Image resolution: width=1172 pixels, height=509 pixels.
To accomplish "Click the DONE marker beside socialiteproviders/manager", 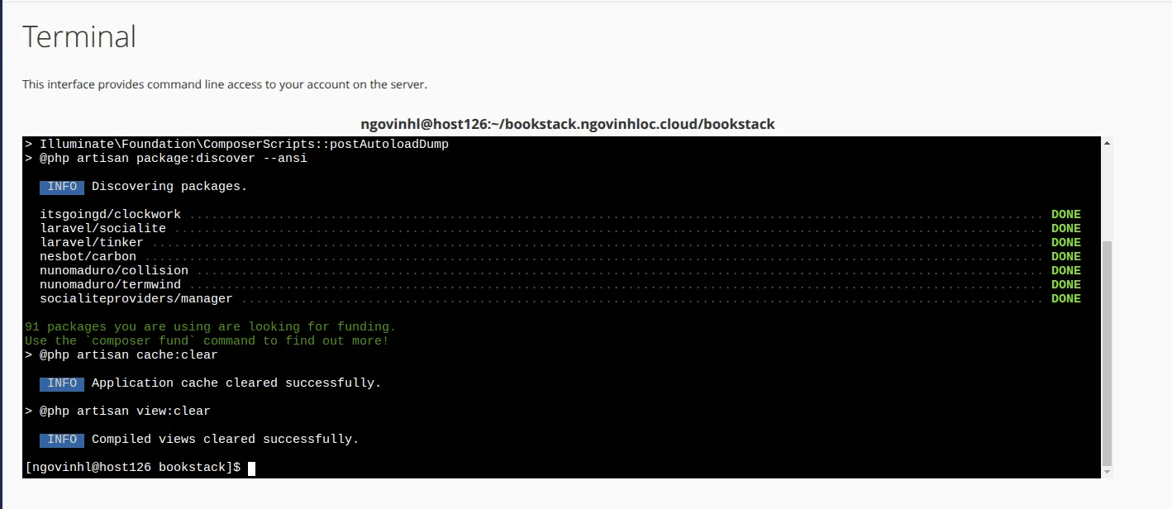I will [x=1065, y=298].
